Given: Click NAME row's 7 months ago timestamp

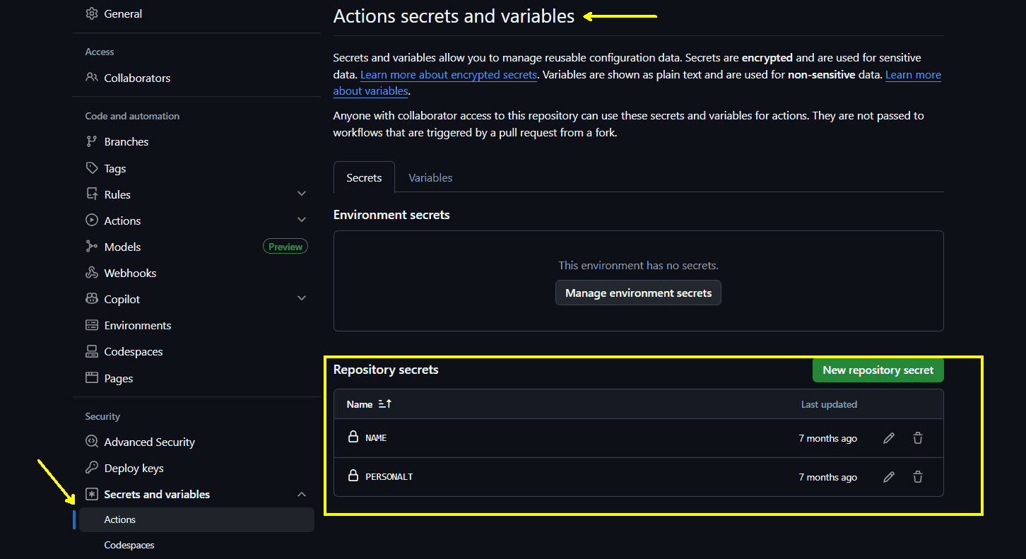Looking at the screenshot, I should [x=827, y=438].
